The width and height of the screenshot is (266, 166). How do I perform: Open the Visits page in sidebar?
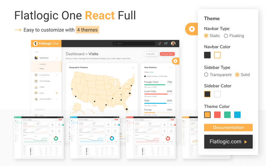pyautogui.click(x=42, y=68)
